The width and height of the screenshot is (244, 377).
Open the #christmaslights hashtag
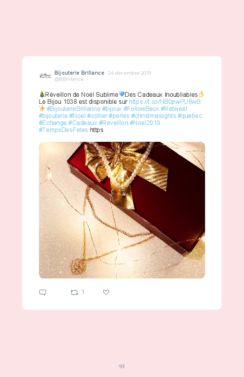[153, 116]
